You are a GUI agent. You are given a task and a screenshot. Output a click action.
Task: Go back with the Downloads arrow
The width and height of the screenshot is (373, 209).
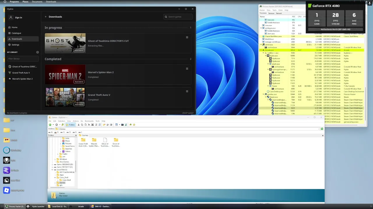pyautogui.click(x=46, y=17)
